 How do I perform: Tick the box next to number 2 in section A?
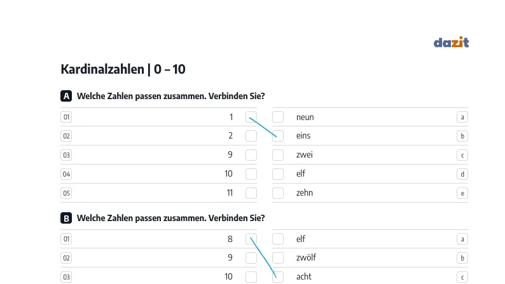[x=251, y=136]
